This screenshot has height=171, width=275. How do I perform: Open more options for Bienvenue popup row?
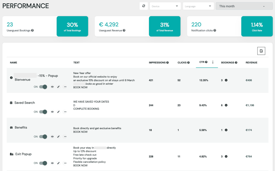pyautogui.click(x=65, y=87)
